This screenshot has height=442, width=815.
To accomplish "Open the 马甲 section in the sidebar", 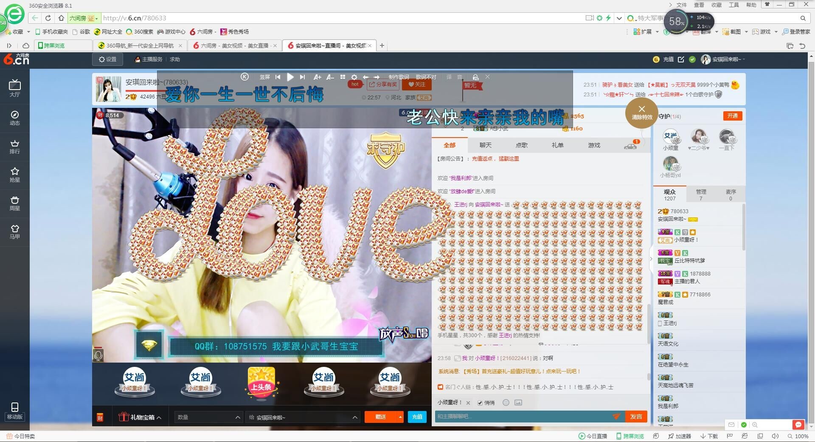I will 15,232.
